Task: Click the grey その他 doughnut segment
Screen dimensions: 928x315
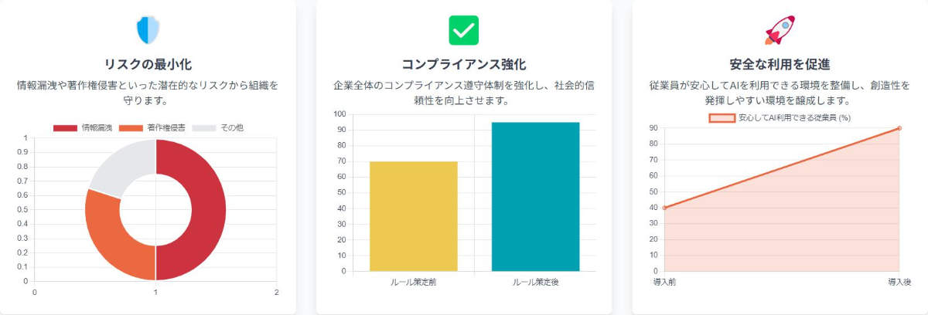Action: (x=124, y=162)
